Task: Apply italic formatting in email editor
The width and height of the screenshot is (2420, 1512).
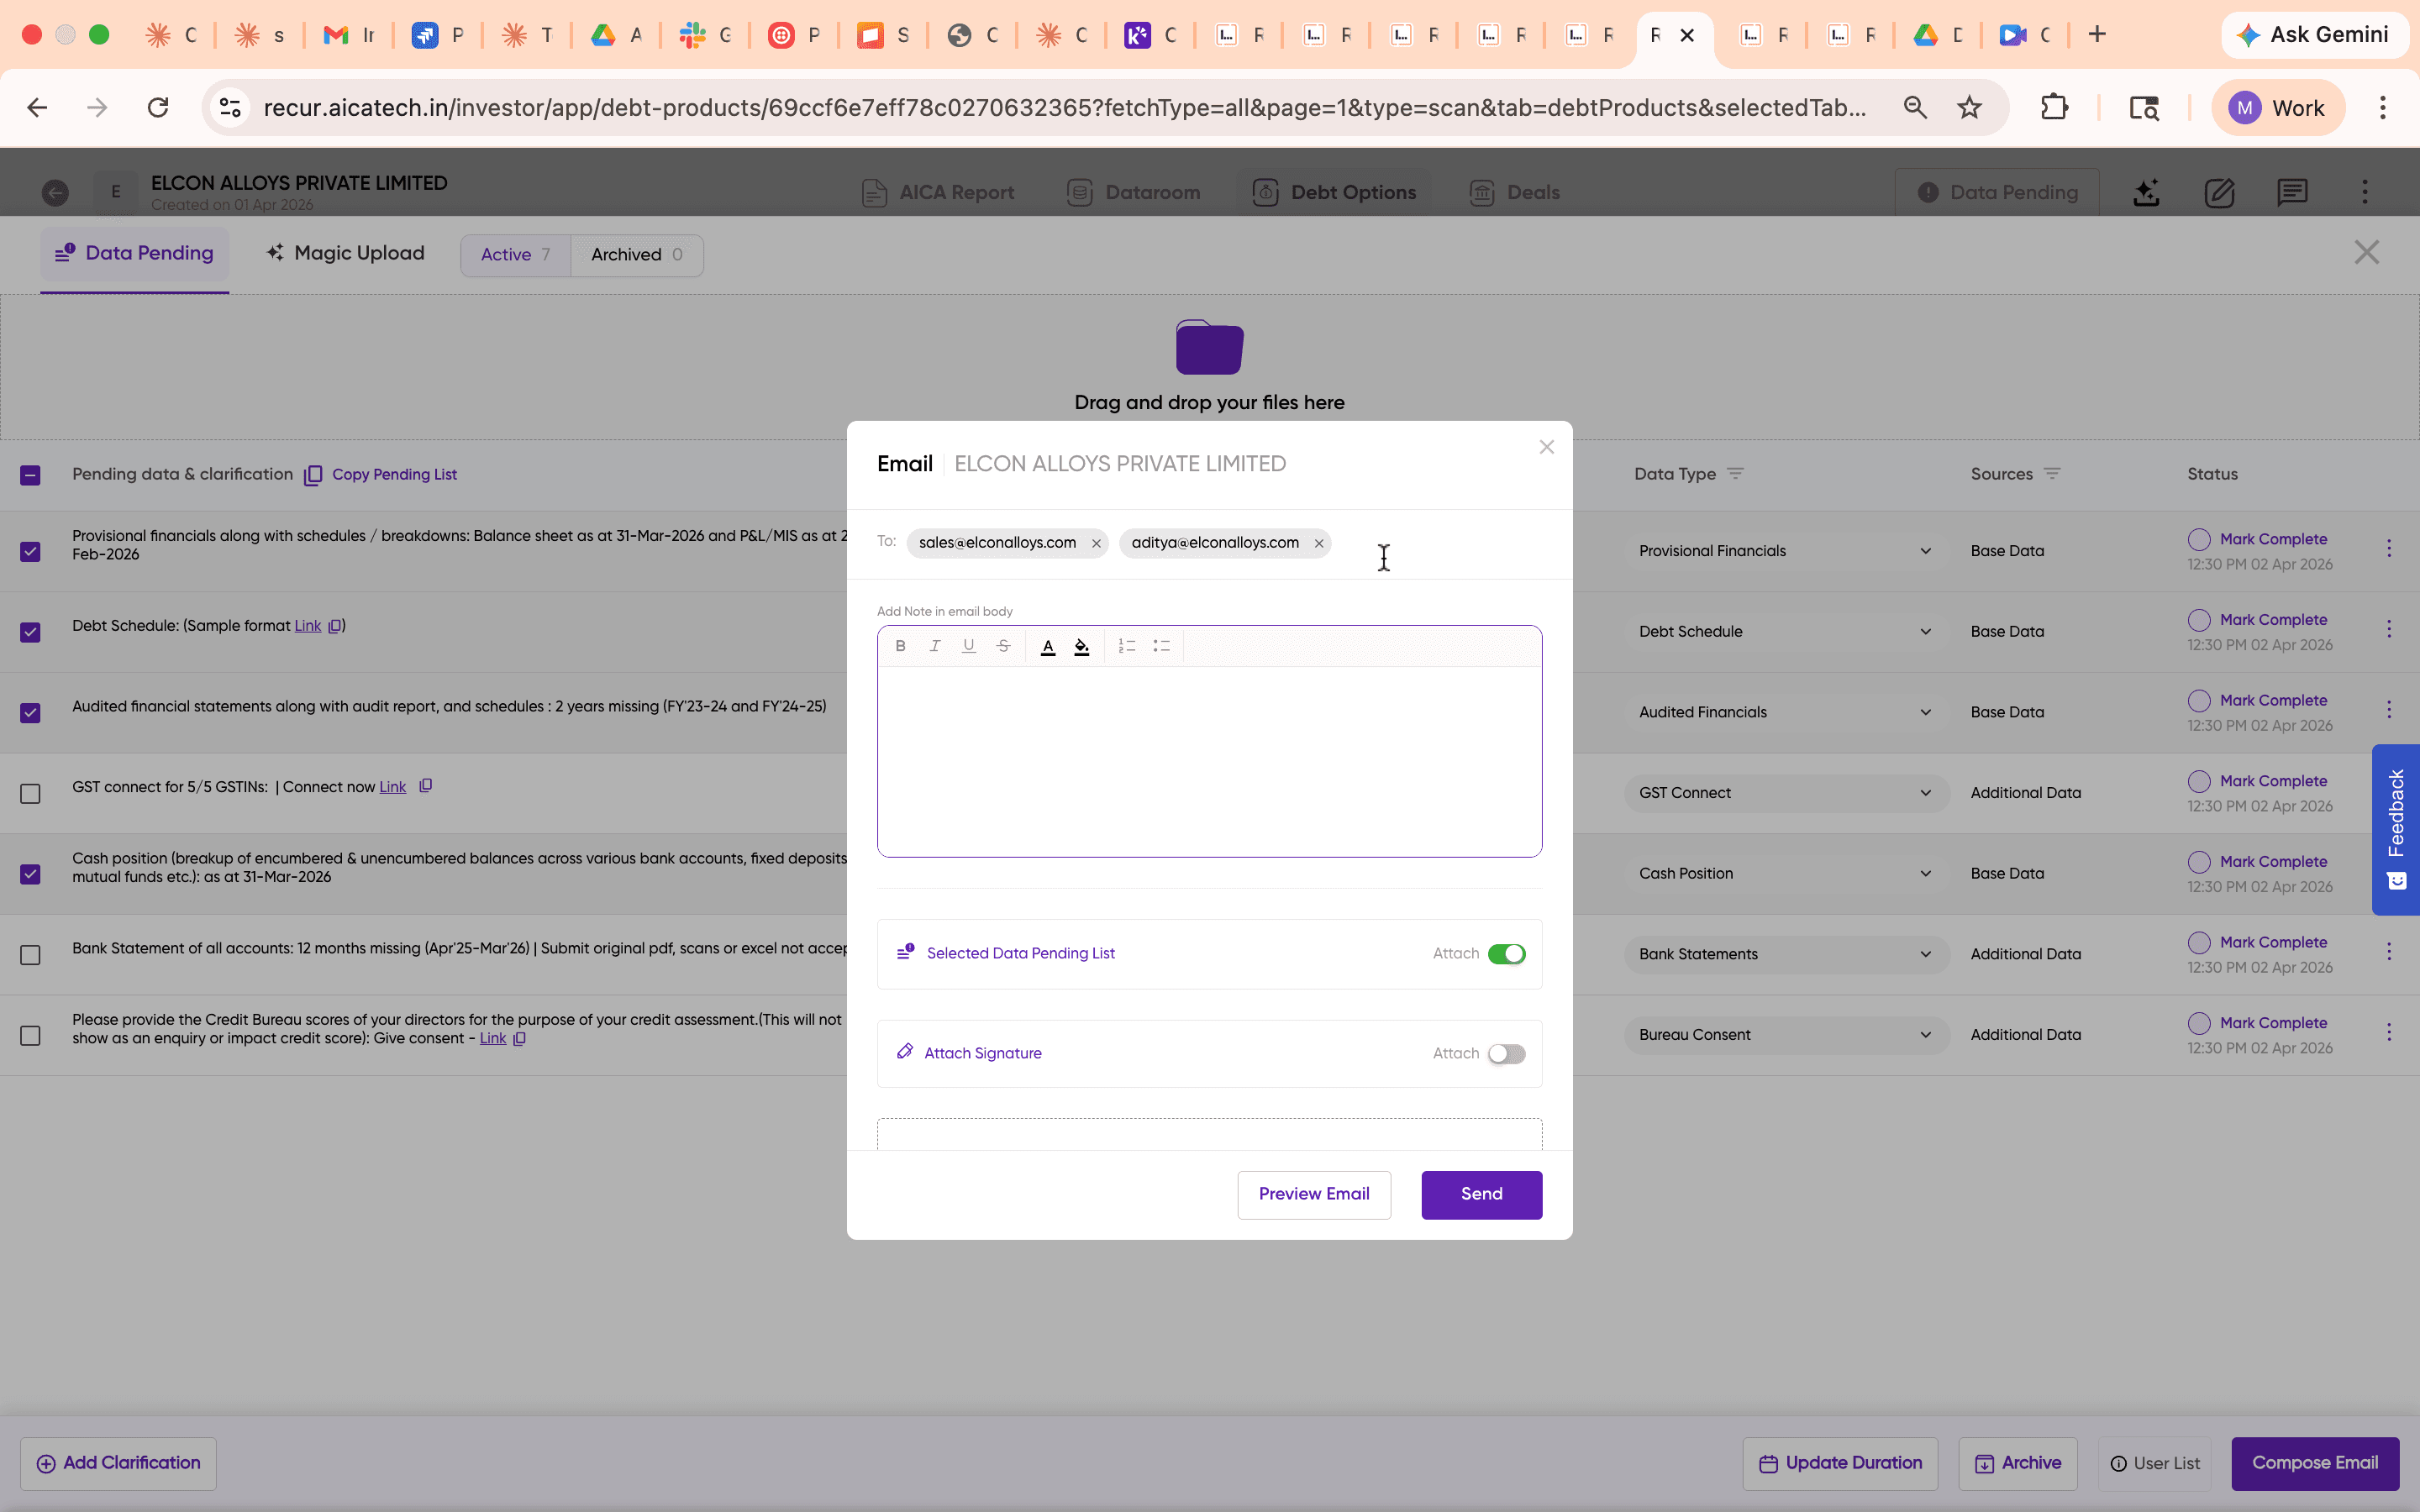Action: pos(934,646)
